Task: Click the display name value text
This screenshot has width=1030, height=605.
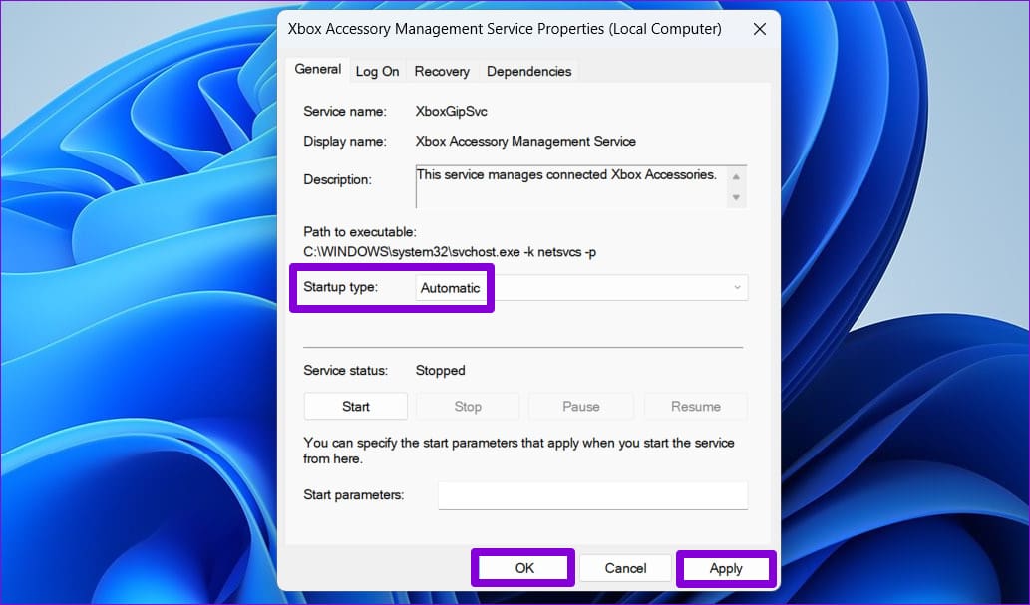Action: [525, 142]
